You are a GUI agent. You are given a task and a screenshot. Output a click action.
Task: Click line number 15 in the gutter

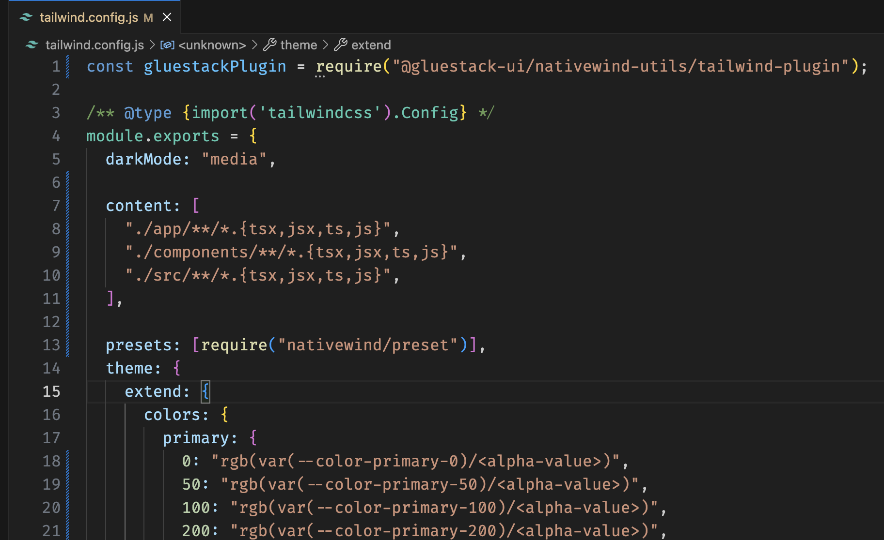click(51, 391)
